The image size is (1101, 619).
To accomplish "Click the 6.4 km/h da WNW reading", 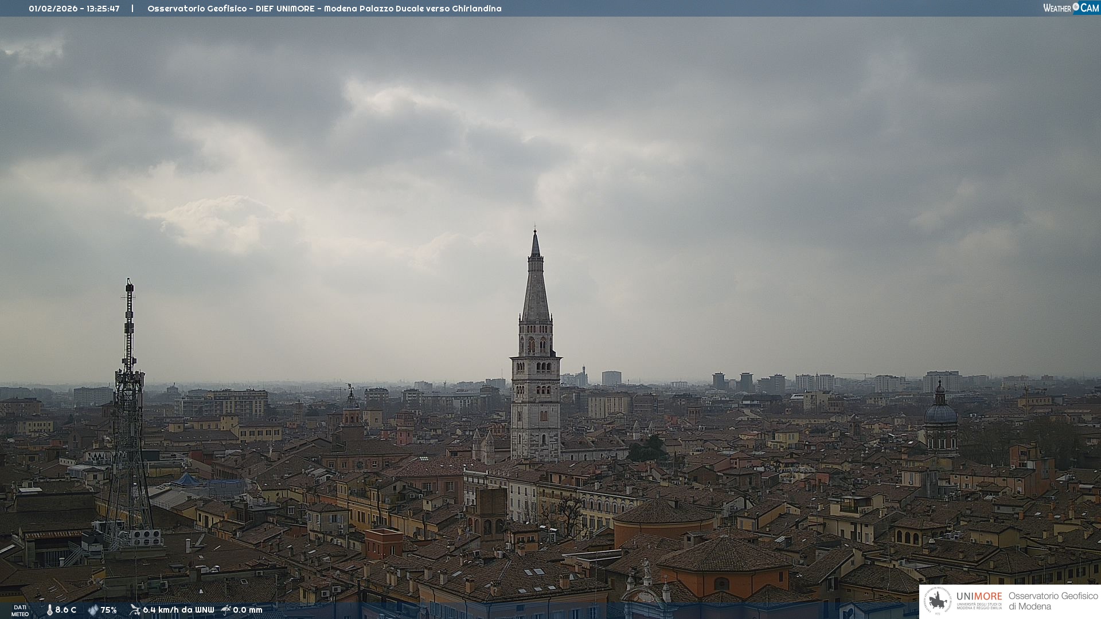I will pos(178,610).
